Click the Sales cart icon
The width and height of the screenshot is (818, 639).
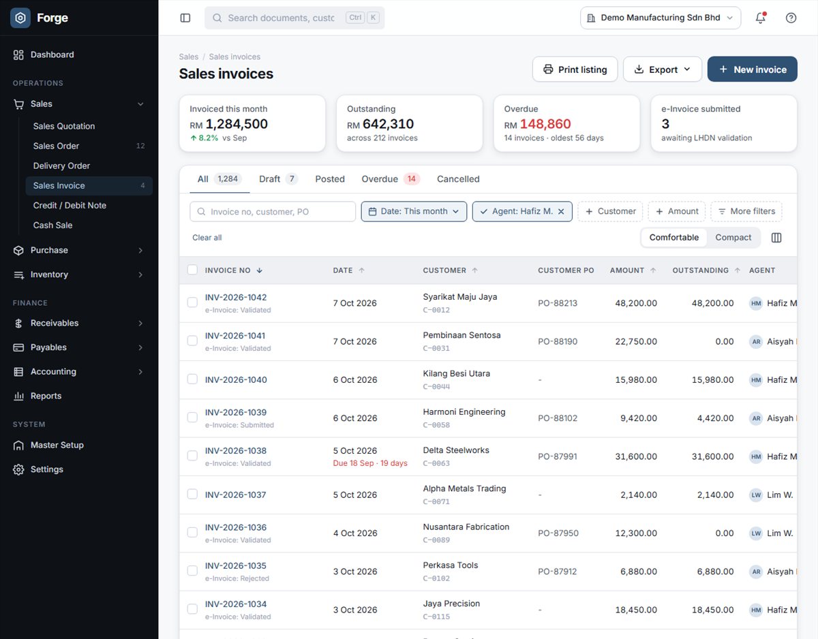coord(18,104)
